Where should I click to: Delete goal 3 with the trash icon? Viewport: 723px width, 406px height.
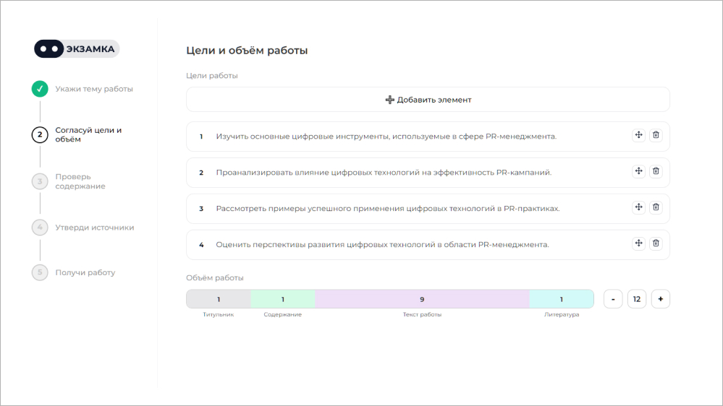[x=656, y=207]
